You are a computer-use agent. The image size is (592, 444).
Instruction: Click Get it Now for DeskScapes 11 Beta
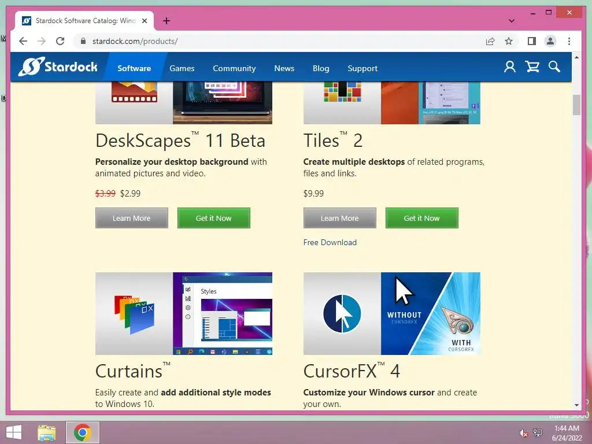tap(214, 218)
